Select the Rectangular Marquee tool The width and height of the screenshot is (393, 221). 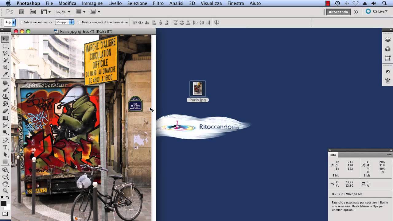pyautogui.click(x=5, y=46)
